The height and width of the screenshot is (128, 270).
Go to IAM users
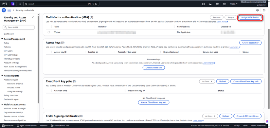pos(8,51)
